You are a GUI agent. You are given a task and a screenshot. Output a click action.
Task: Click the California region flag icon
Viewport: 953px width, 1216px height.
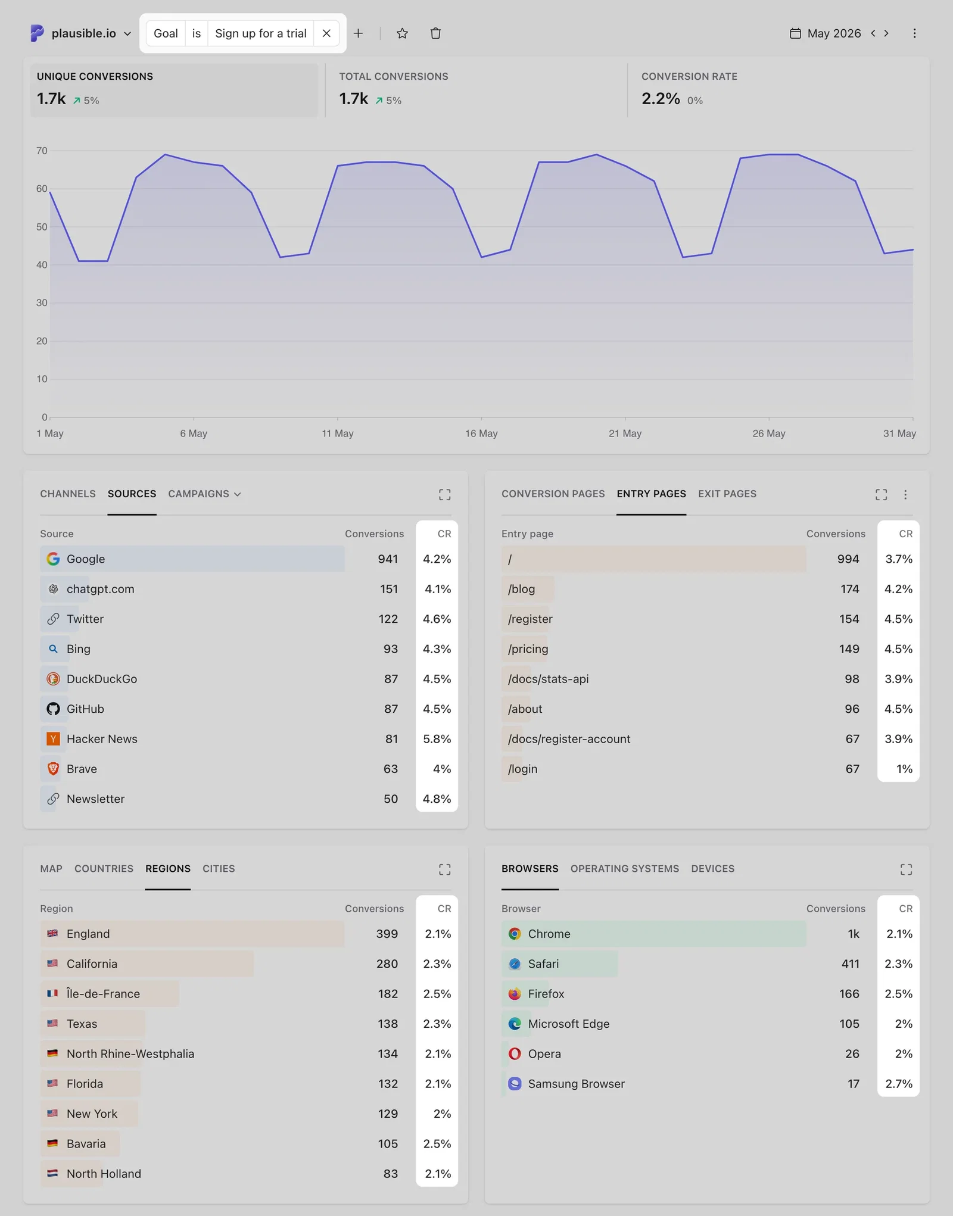tap(52, 963)
